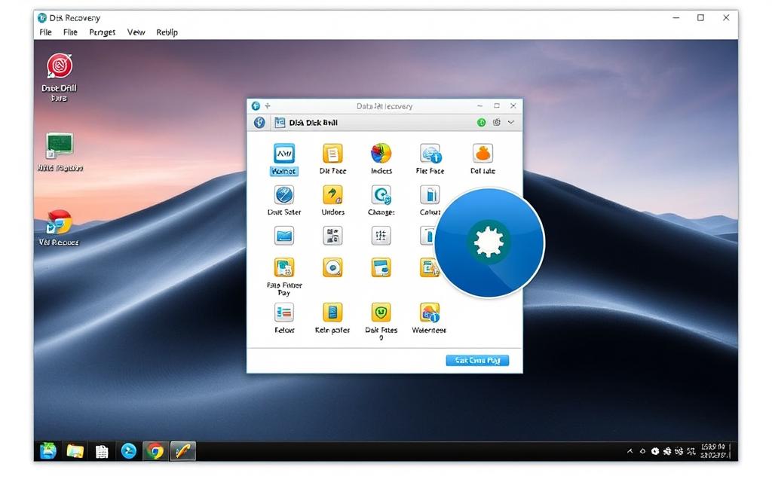Open the Dałt Fates shield icon

[381, 321]
